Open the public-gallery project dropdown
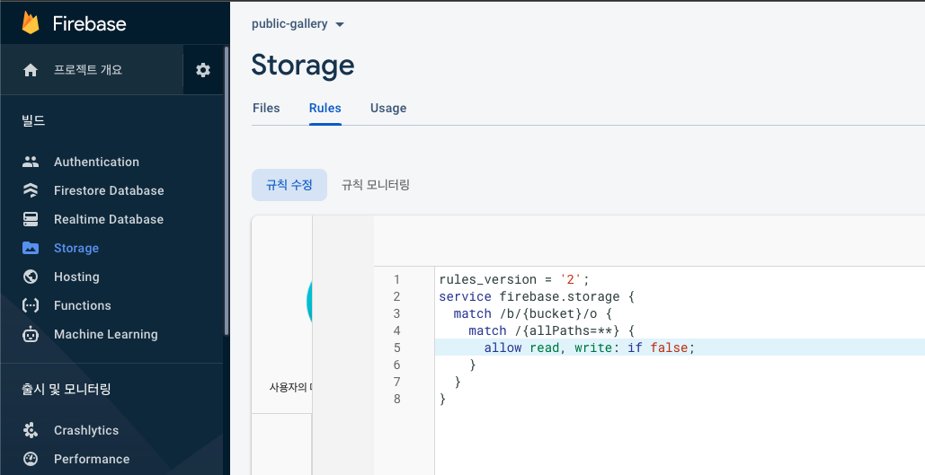925x475 pixels. pyautogui.click(x=298, y=24)
